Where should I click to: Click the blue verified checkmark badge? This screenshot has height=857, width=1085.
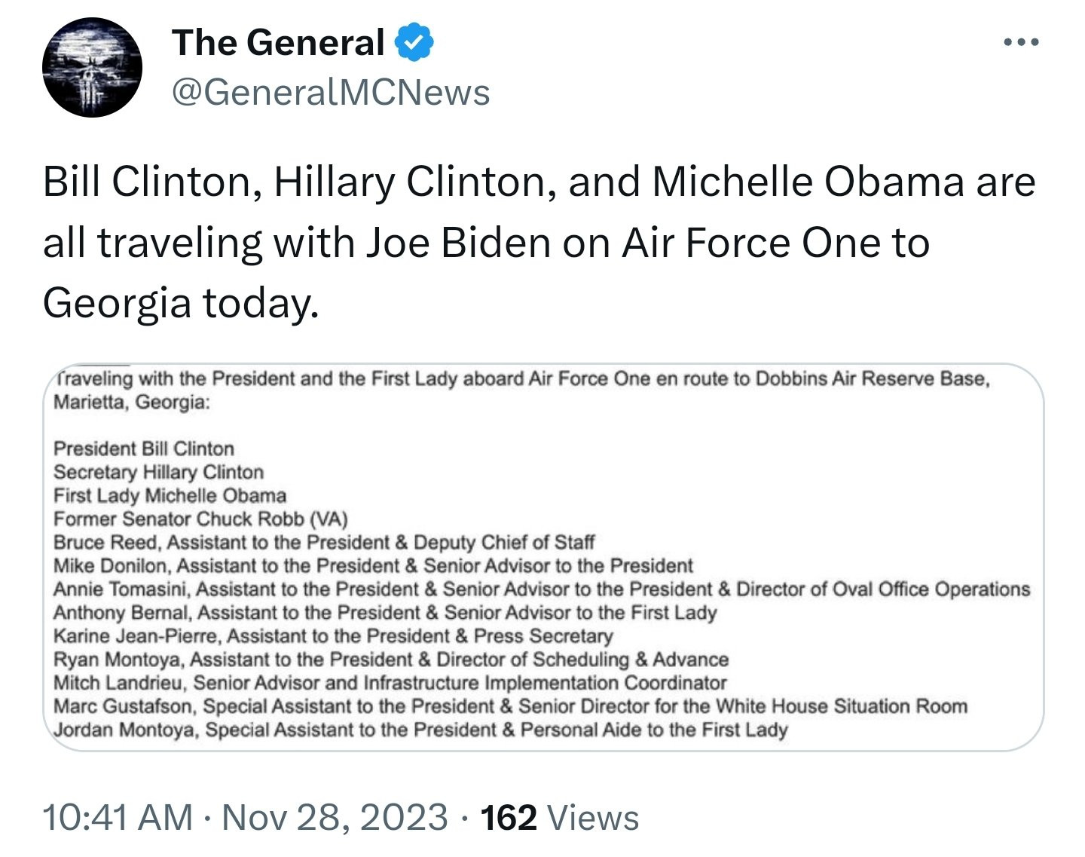click(x=414, y=42)
